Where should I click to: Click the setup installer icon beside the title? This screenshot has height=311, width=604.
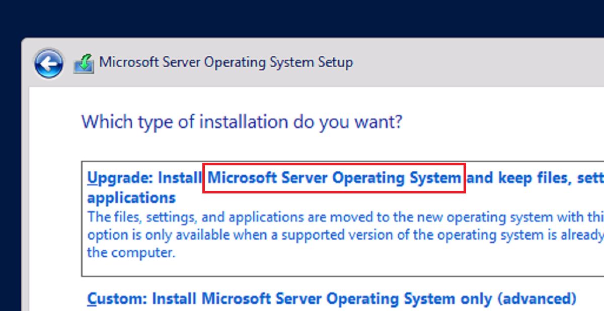84,64
